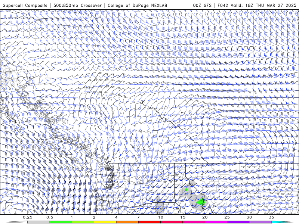Select the yellow 2–4 legend swatch

click(105, 222)
